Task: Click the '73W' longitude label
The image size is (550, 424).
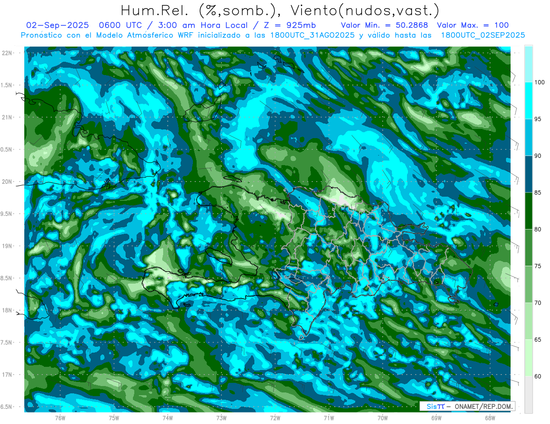Action: click(x=221, y=418)
